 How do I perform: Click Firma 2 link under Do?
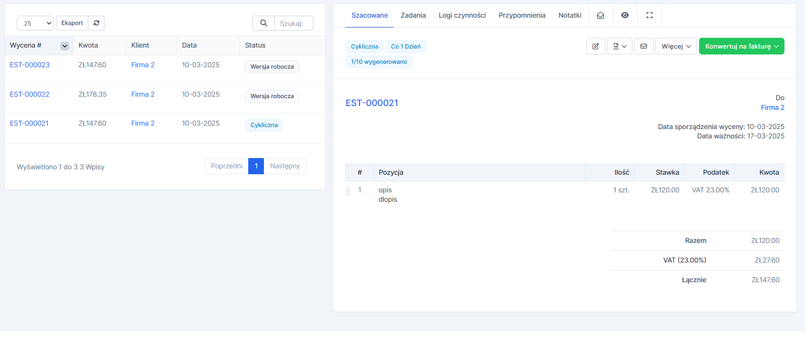click(x=773, y=107)
